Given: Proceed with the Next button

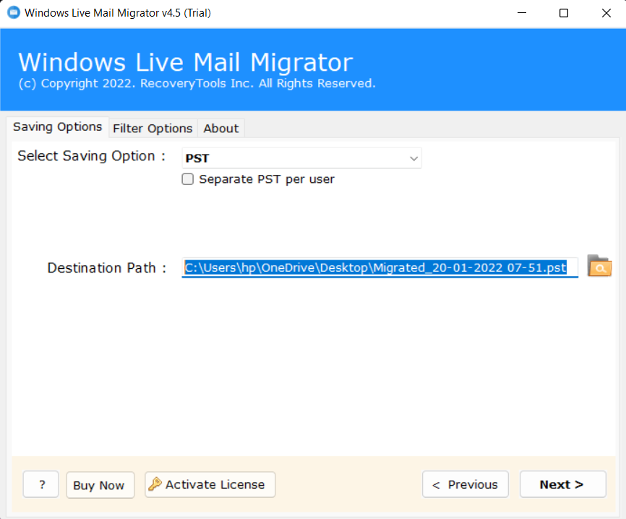Looking at the screenshot, I should click(563, 485).
